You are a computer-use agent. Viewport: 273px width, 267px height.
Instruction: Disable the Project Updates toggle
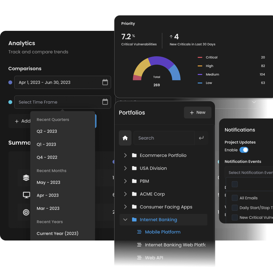point(244,150)
